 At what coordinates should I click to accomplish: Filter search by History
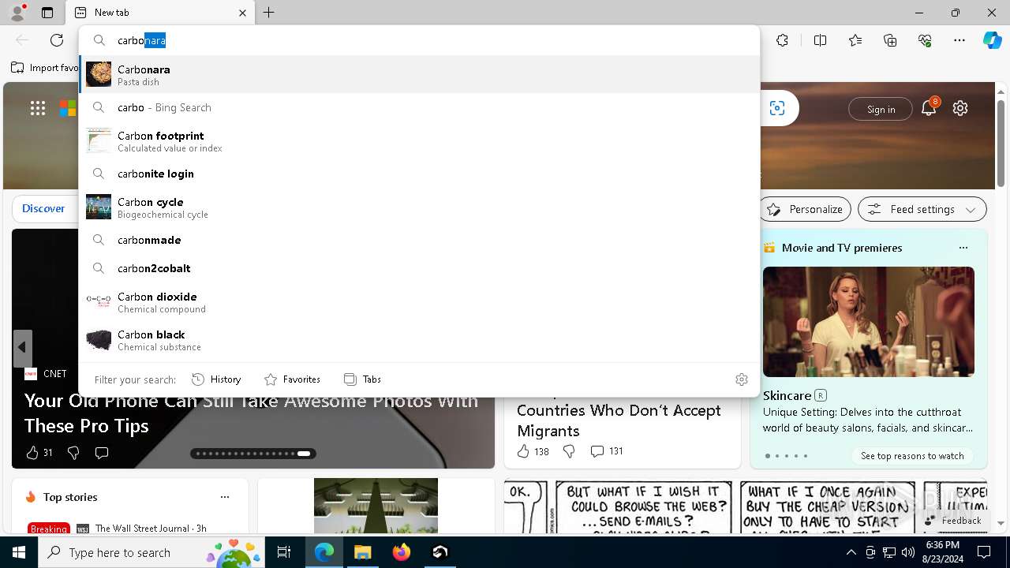[x=216, y=379]
